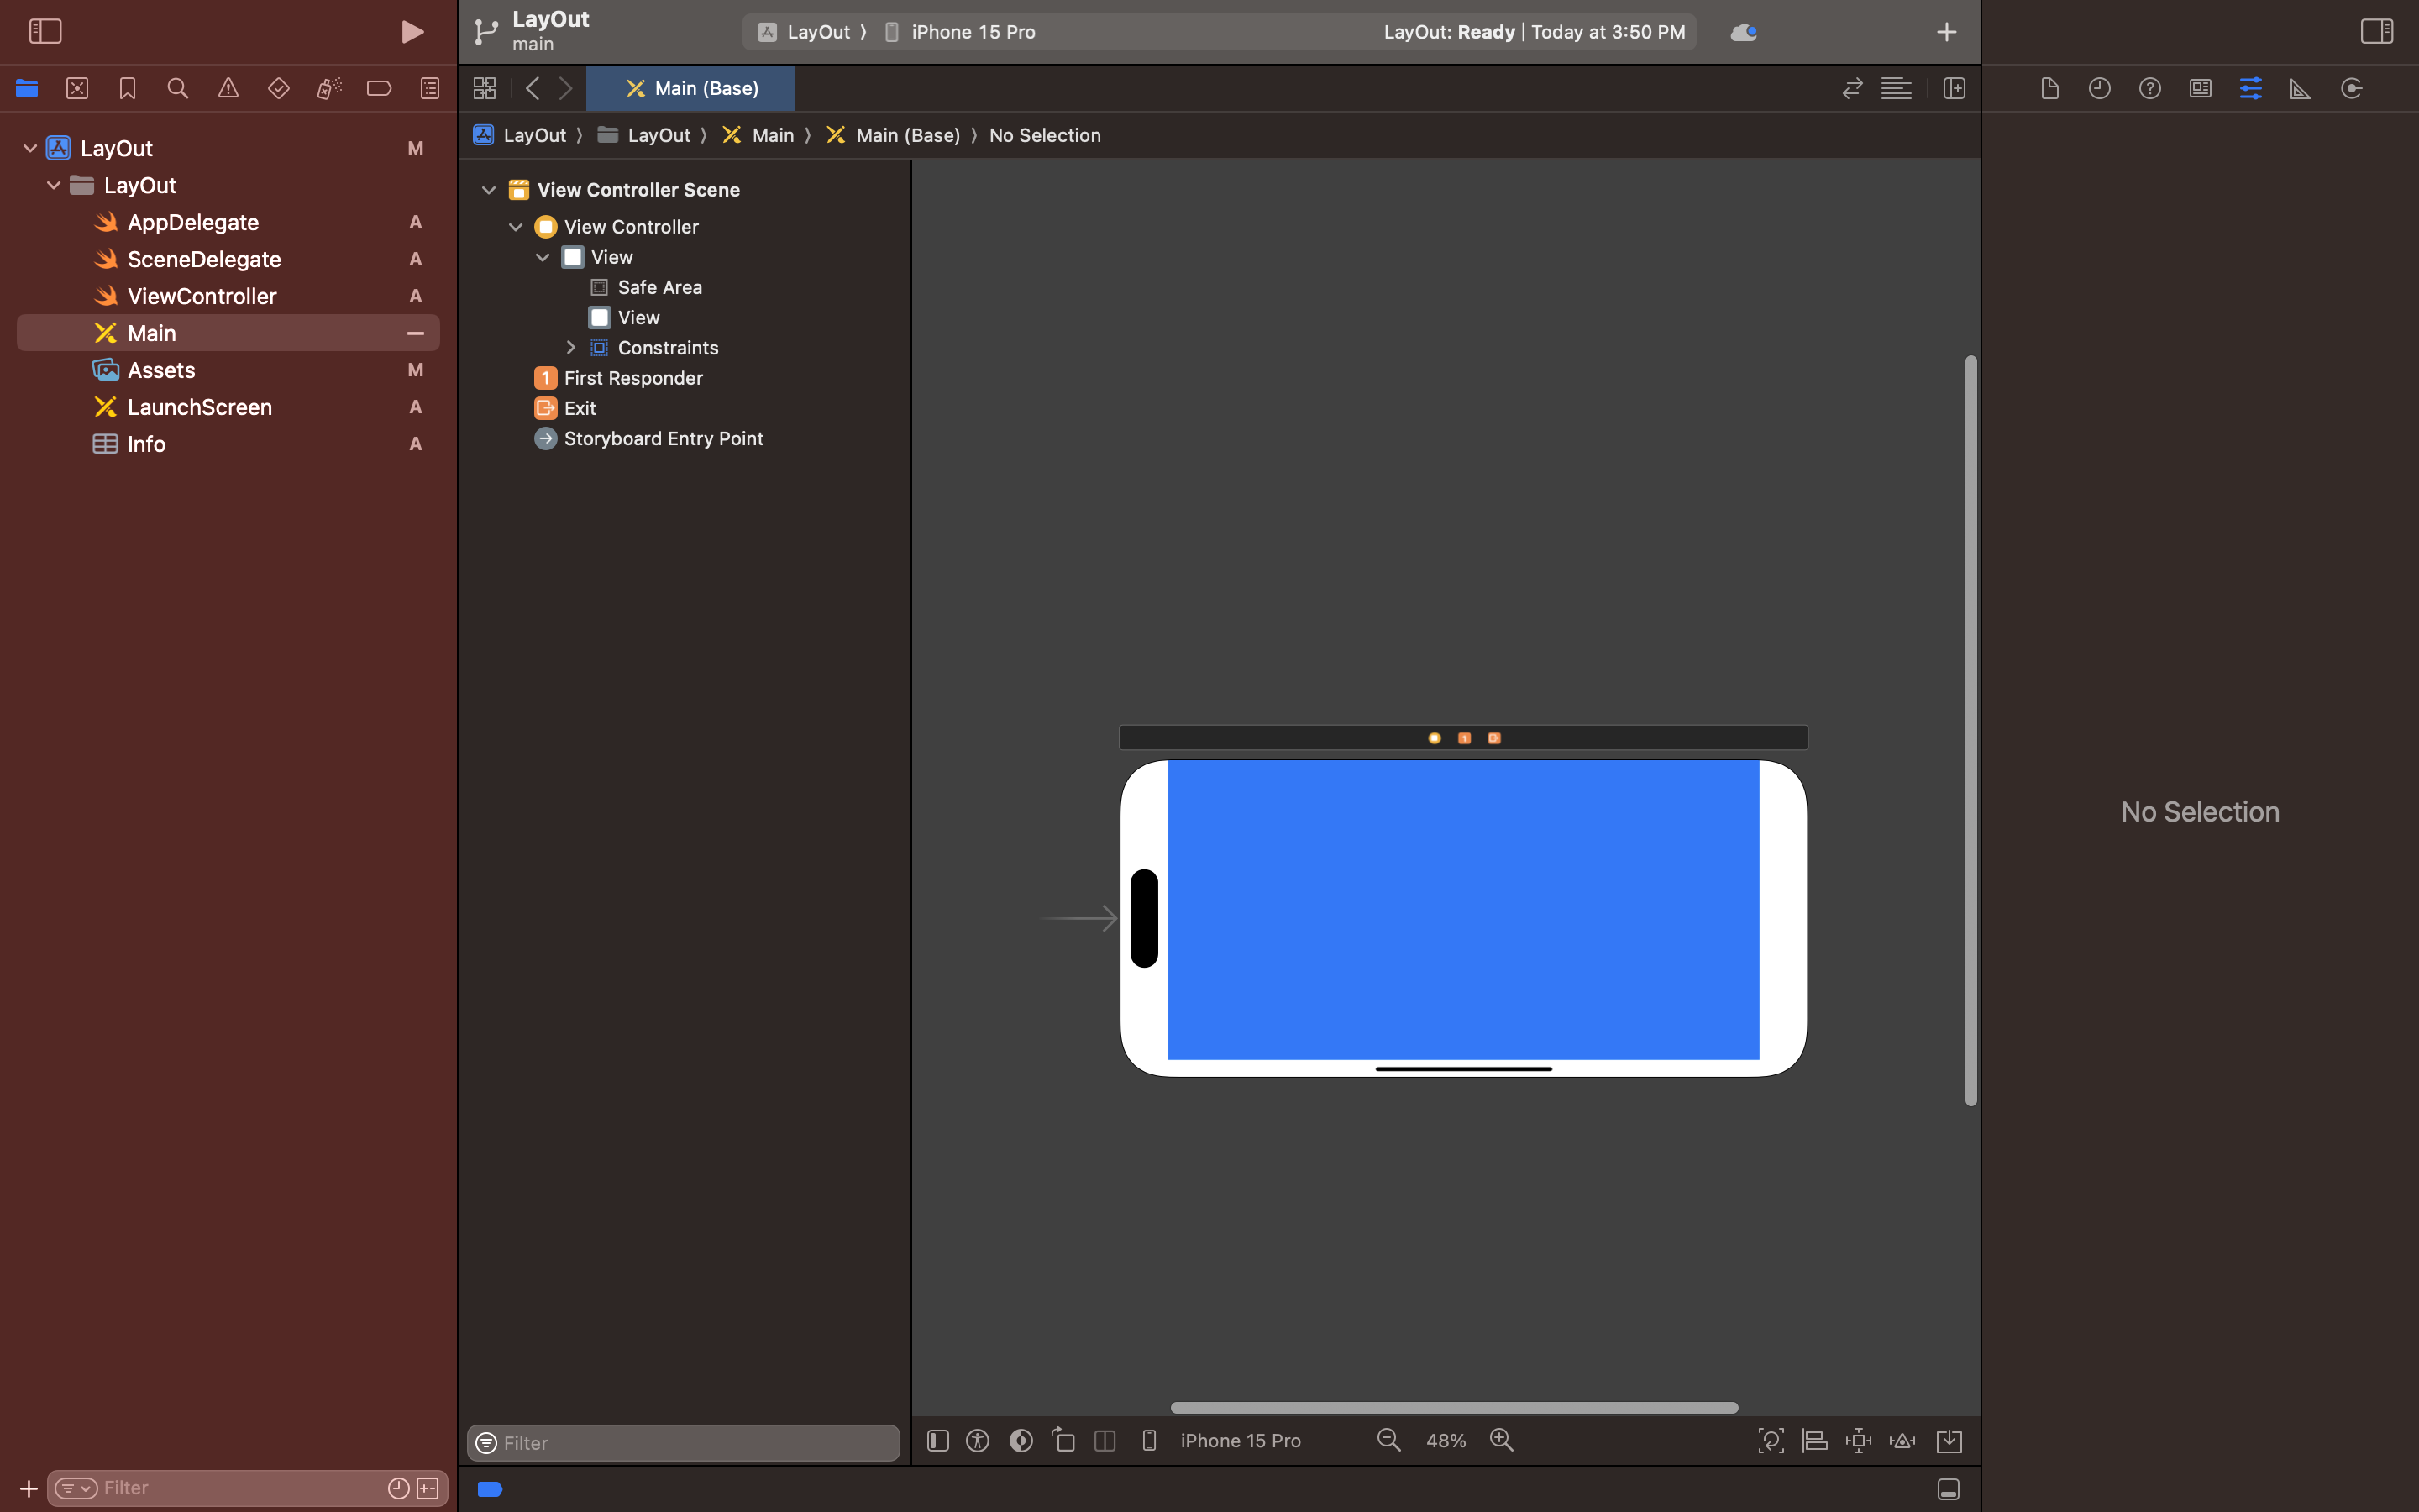2419x1512 pixels.
Task: Toggle the left navigator sidebar
Action: click(45, 32)
